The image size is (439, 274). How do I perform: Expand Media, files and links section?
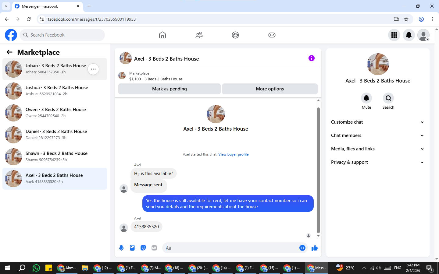[x=378, y=149]
